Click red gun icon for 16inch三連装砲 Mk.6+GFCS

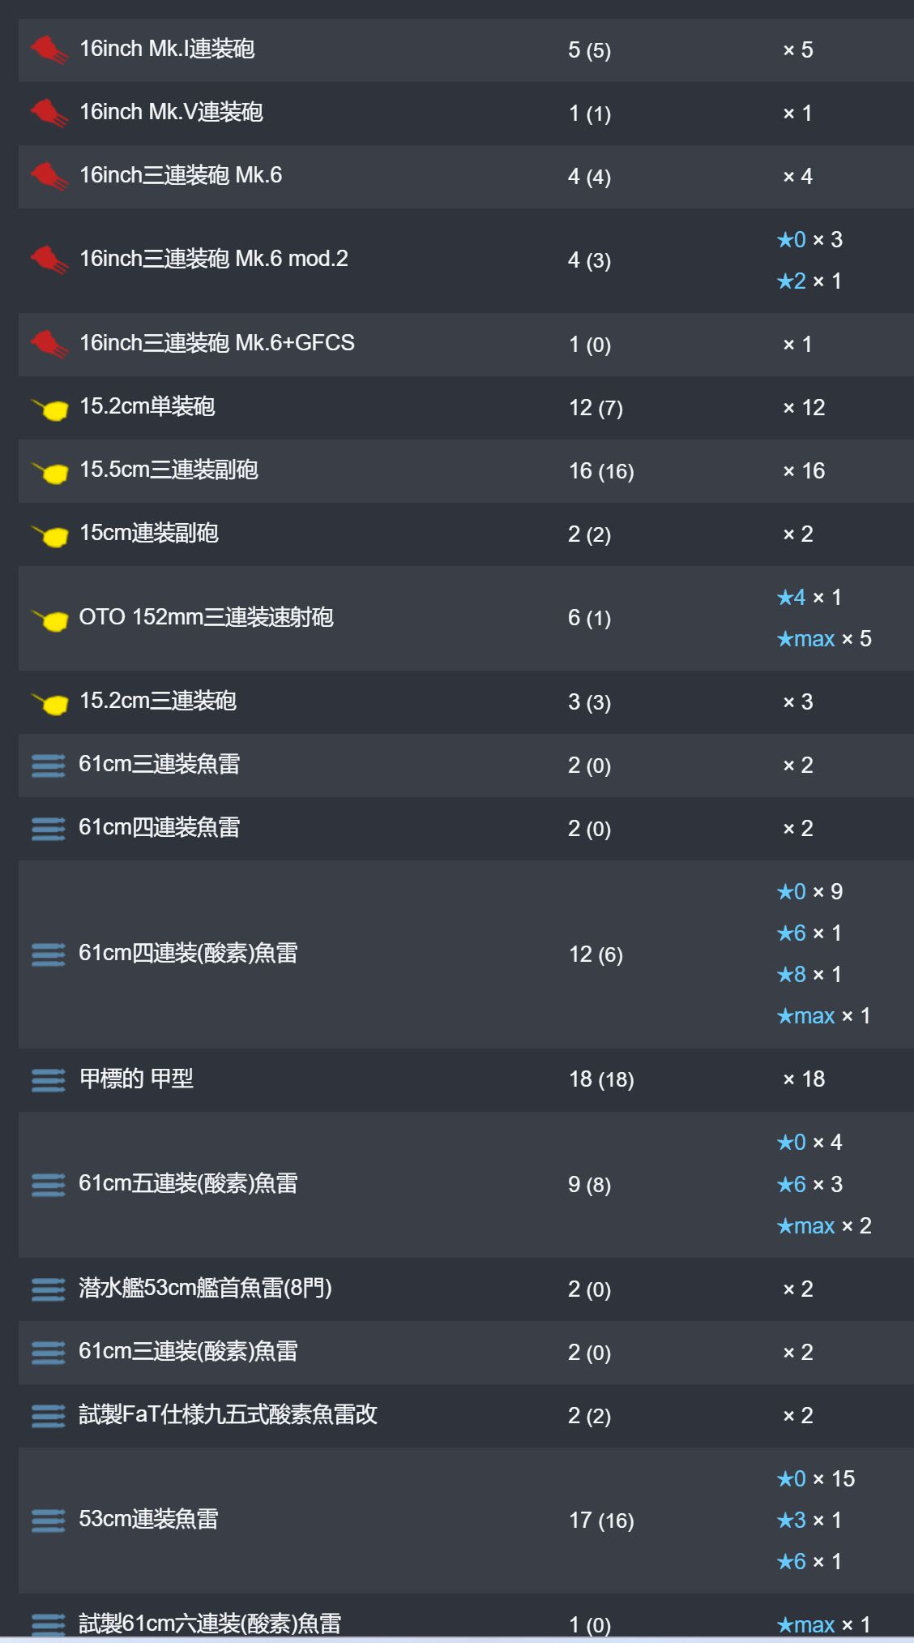(x=49, y=344)
